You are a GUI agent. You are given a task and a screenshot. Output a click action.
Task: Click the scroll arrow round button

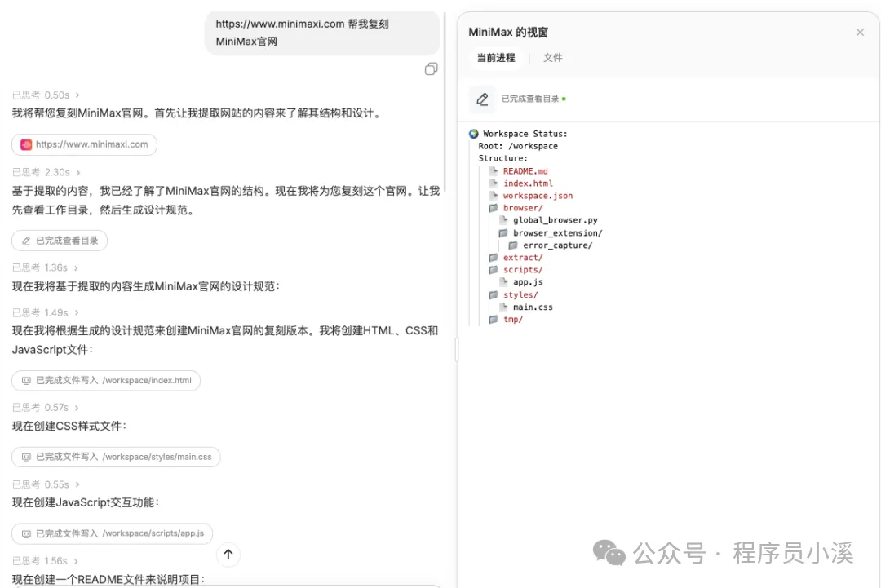pos(228,555)
